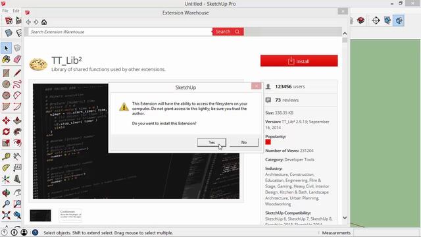421x237 pixels.
Task: Click the highlighted icon in top-right toolbar
Action: click(399, 20)
